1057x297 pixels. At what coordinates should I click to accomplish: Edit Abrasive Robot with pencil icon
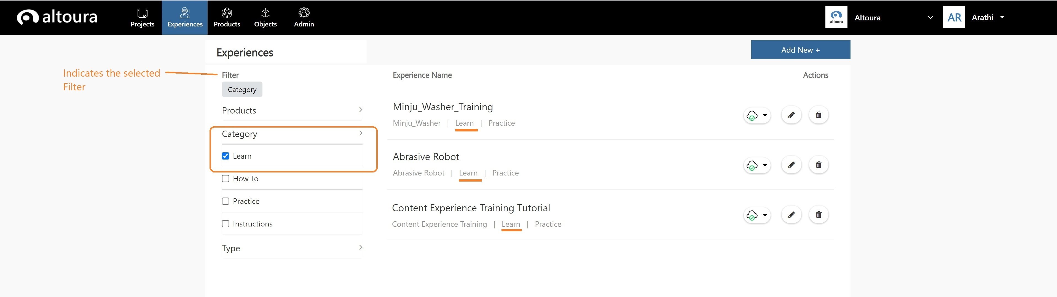[x=792, y=165]
